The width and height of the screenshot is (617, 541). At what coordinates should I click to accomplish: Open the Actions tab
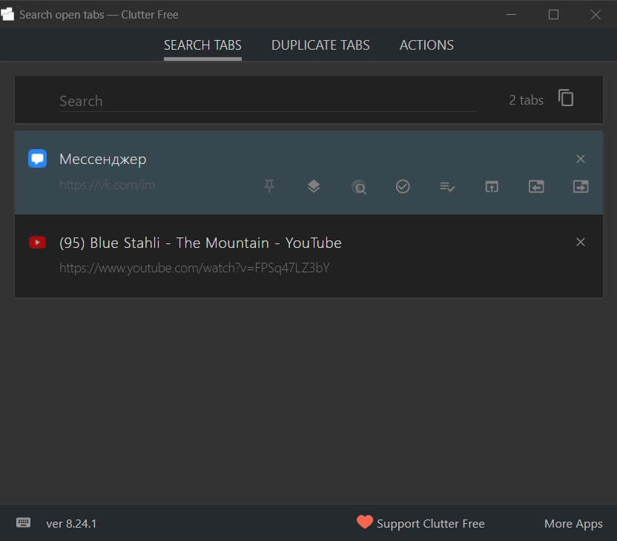point(426,45)
